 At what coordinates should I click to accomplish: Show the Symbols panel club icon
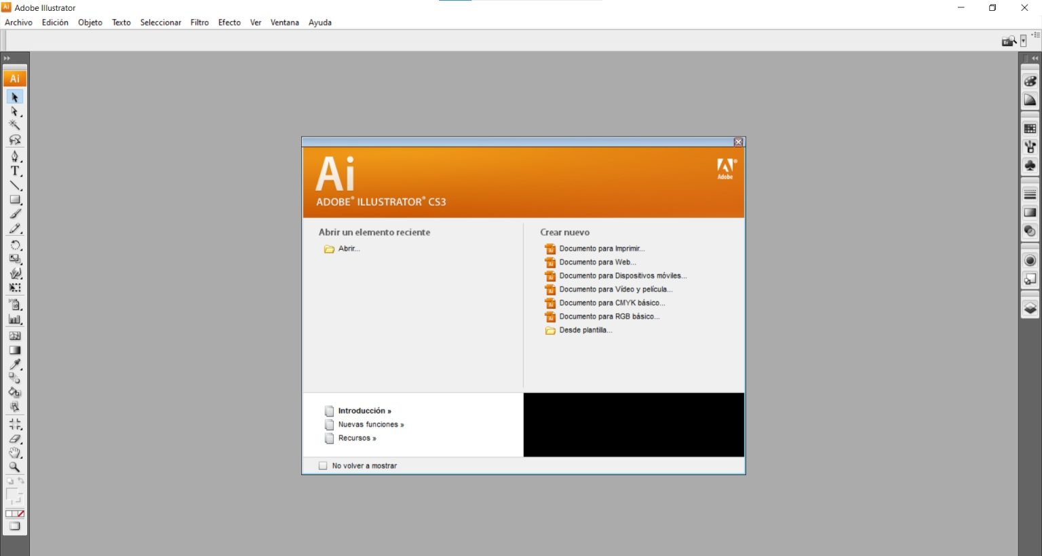click(1030, 166)
